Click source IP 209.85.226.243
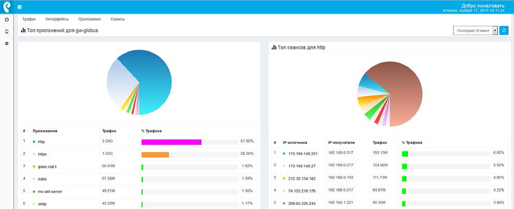 point(302,203)
